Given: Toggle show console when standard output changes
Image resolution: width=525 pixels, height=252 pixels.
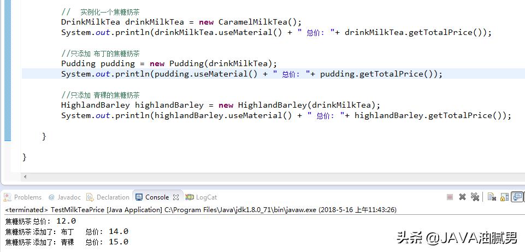Looking at the screenshot, I should point(518,197).
